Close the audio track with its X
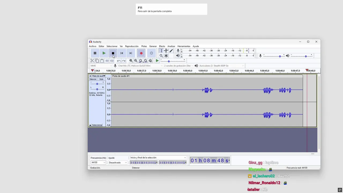The width and height of the screenshot is (343, 193). click(90, 76)
